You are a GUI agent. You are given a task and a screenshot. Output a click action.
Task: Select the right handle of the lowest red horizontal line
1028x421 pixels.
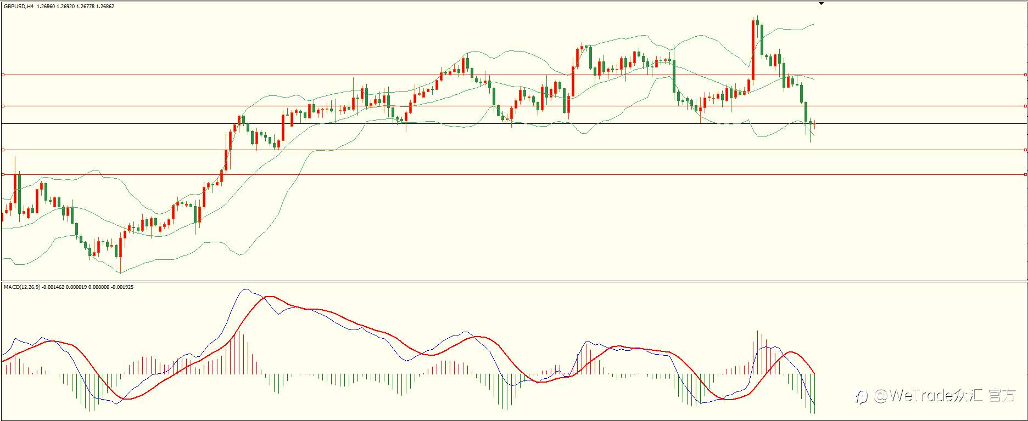click(x=1026, y=174)
